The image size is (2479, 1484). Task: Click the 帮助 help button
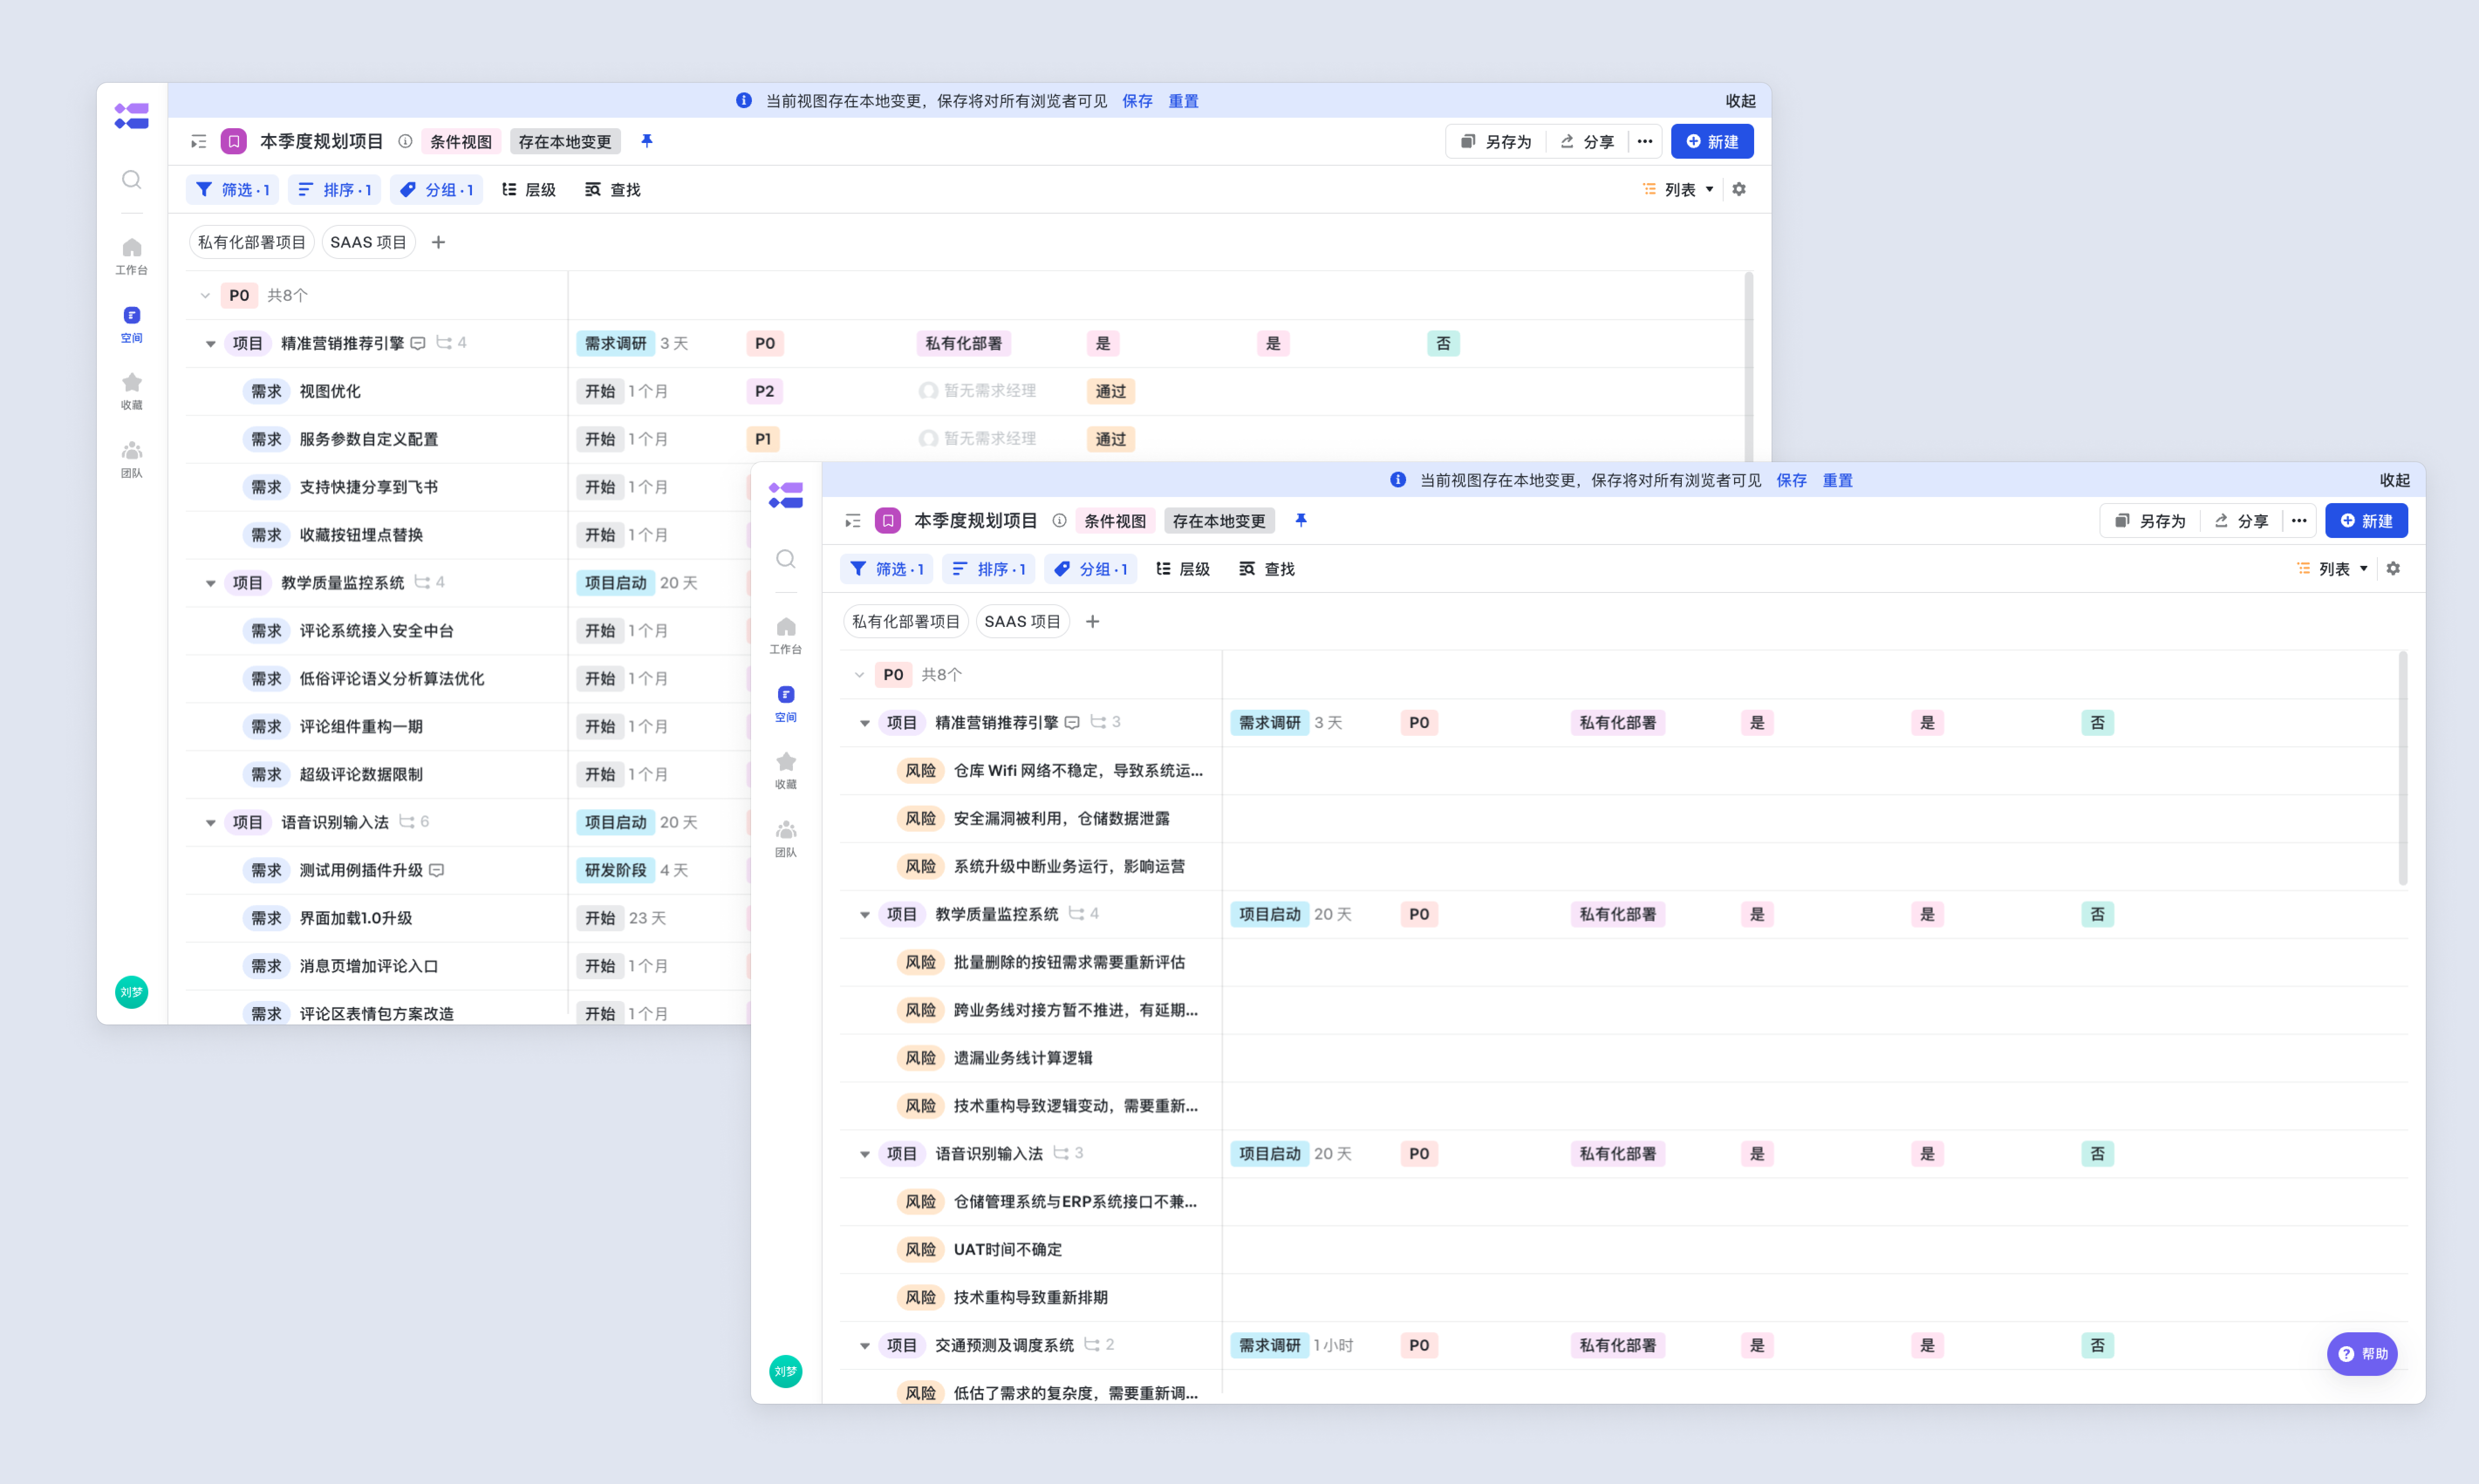point(2362,1353)
